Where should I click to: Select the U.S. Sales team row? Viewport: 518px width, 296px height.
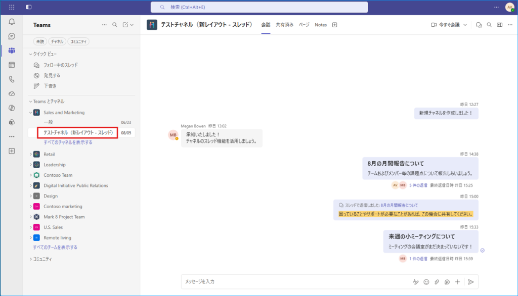coord(81,227)
